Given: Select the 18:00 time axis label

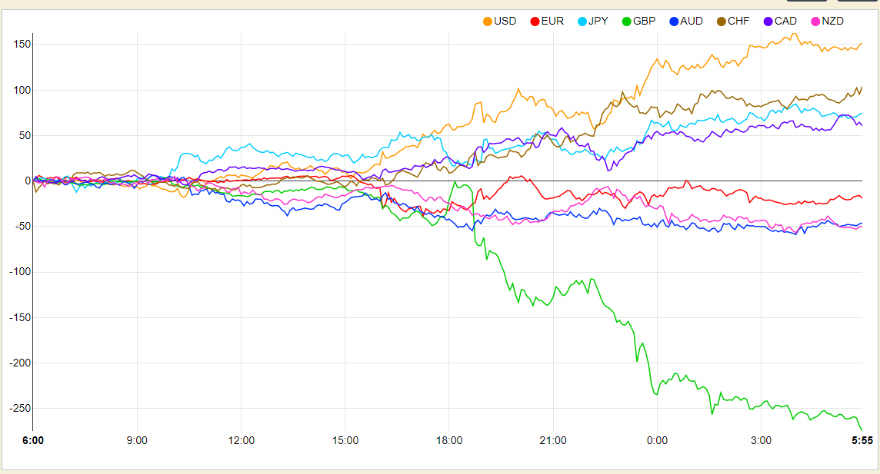Looking at the screenshot, I should [449, 440].
